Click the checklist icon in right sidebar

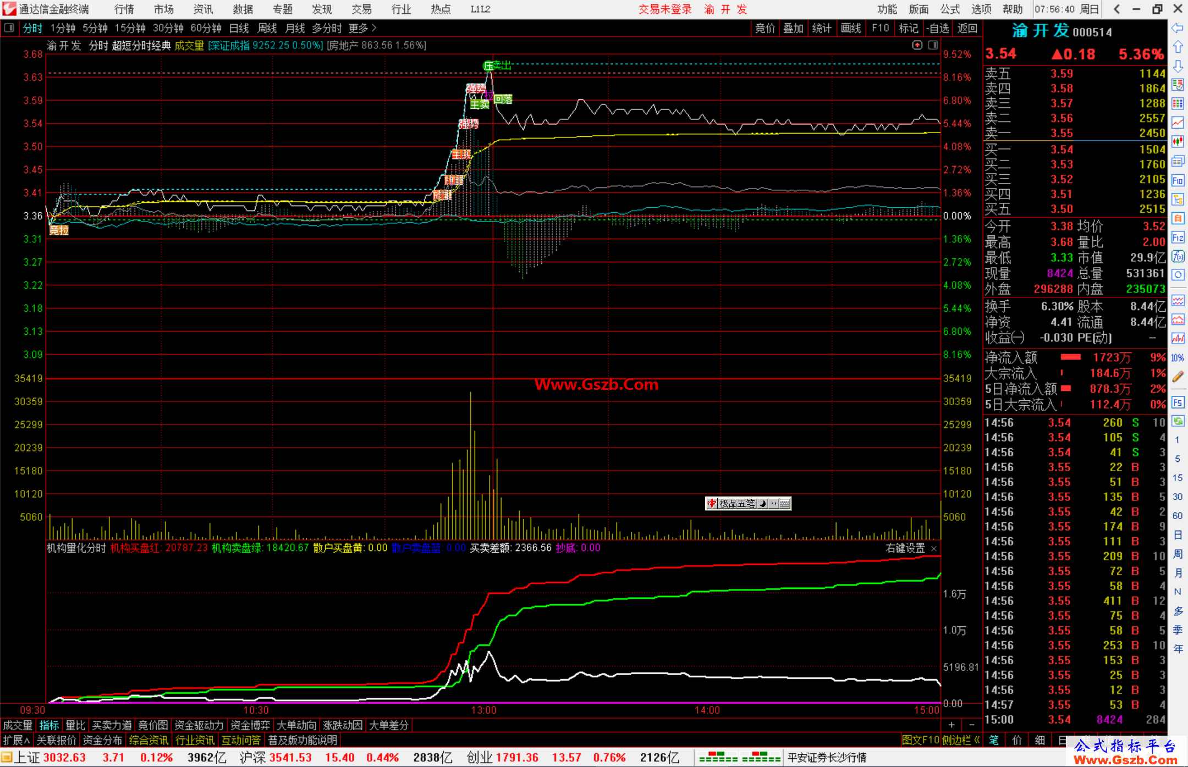pos(1178,85)
